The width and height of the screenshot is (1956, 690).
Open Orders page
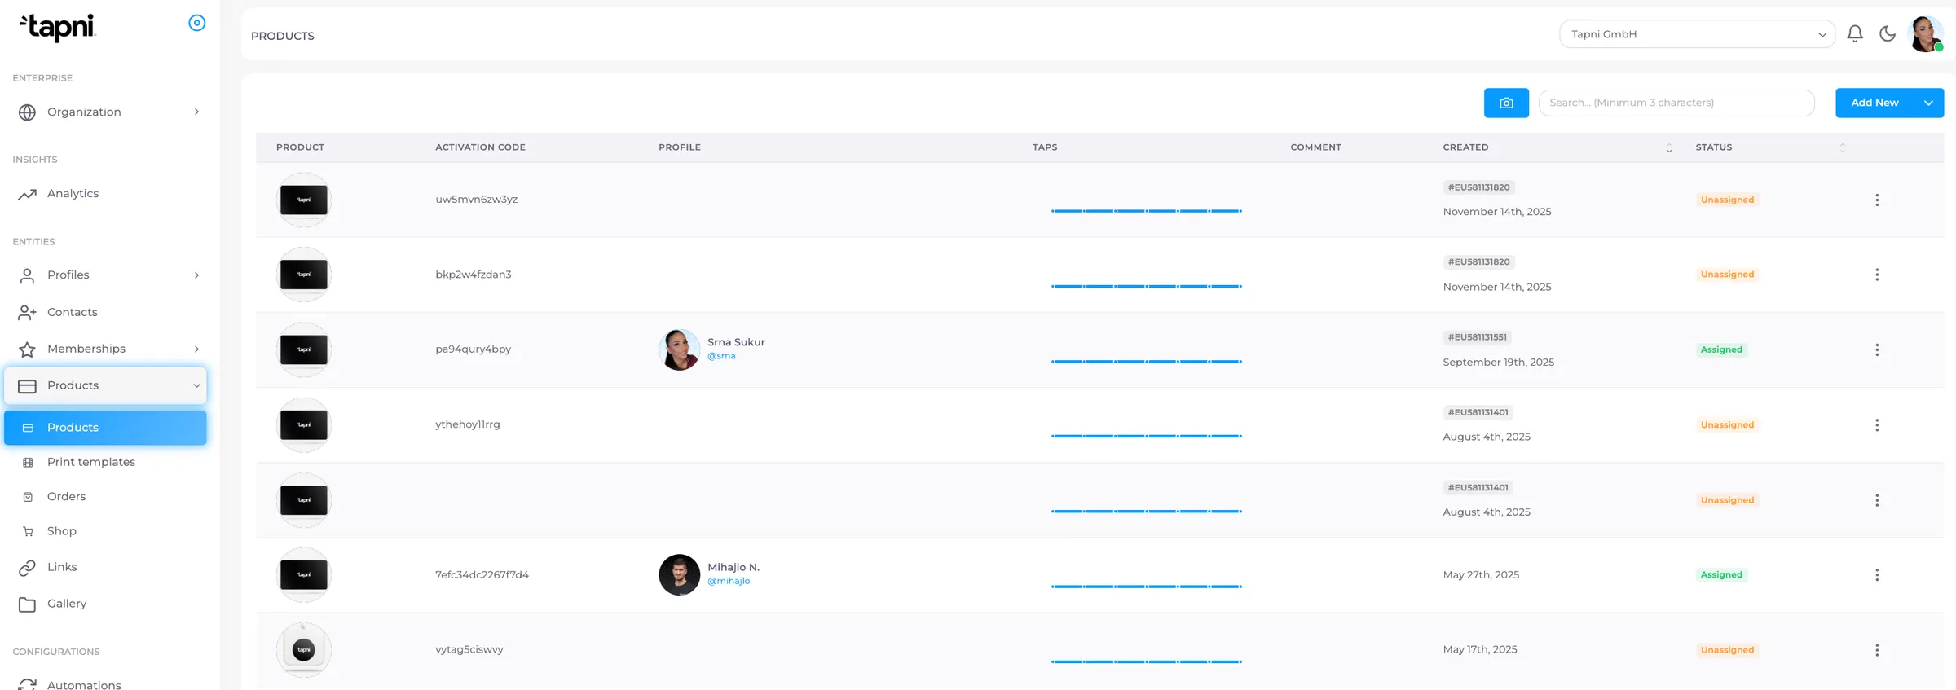(x=105, y=496)
